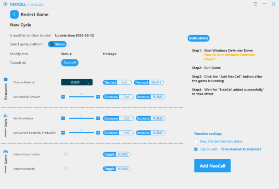Open the Instructions tab
Screen dimensions: 279x189
(x=198, y=38)
